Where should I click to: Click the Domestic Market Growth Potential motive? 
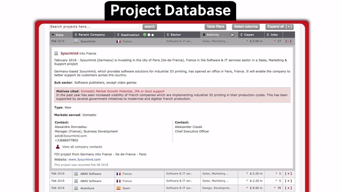(x=107, y=91)
